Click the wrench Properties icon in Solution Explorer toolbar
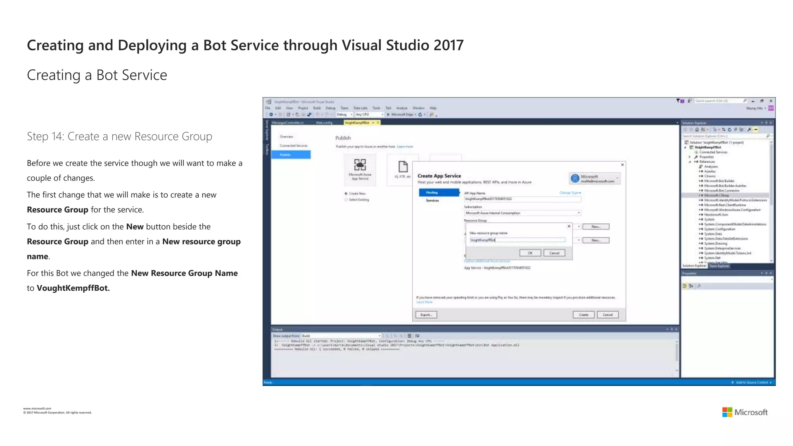The height and width of the screenshot is (446, 793). point(749,130)
